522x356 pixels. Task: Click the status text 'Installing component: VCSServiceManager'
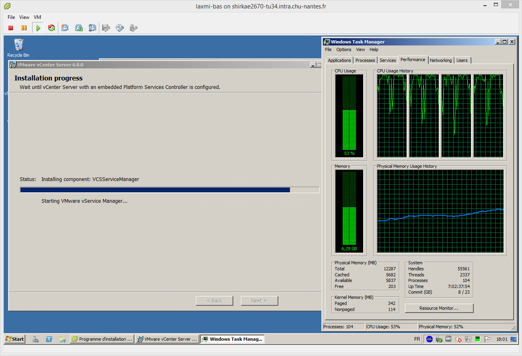click(x=90, y=179)
